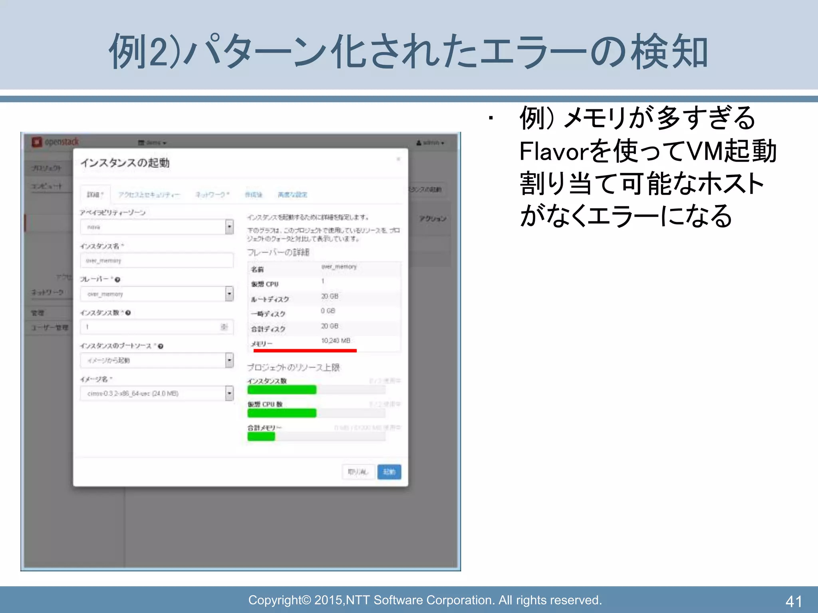818x613 pixels.
Task: Expand the コンピュート sidebar section
Action: point(47,186)
